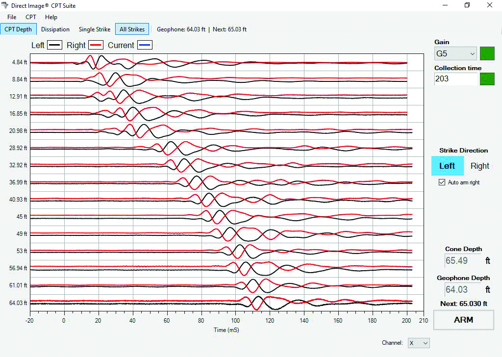Open the File menu
The width and height of the screenshot is (502, 357).
pyautogui.click(x=11, y=17)
